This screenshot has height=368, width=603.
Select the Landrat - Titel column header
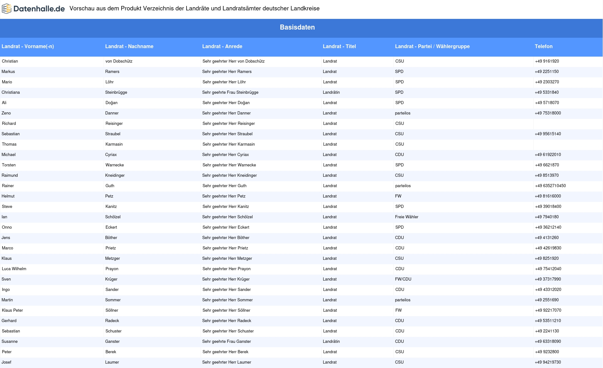pos(339,46)
